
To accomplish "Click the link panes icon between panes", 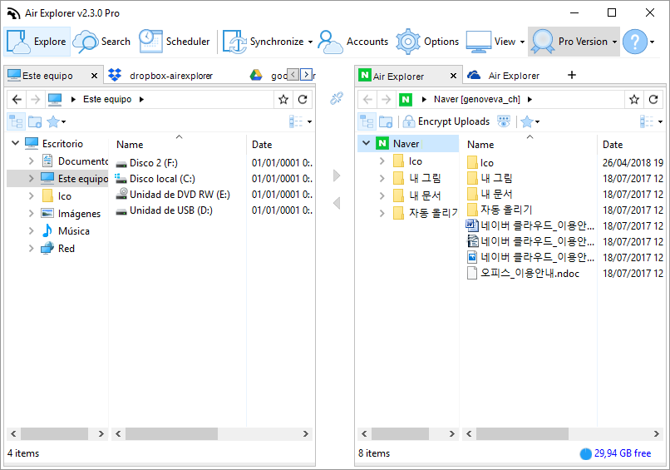I will click(337, 98).
